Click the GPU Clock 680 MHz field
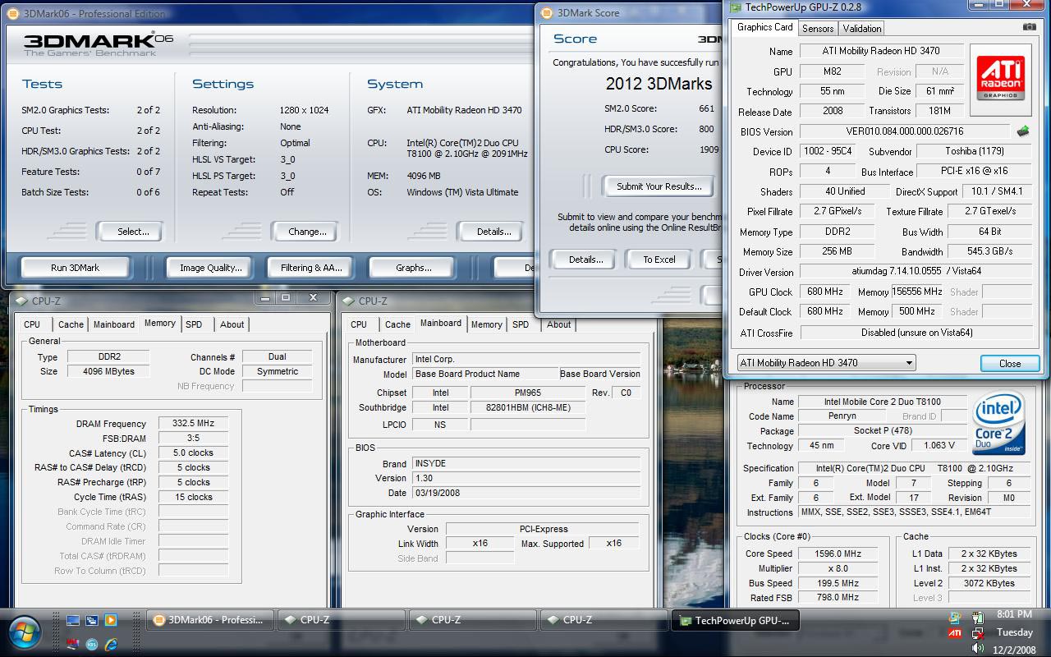Viewport: 1051px width, 657px height. [x=825, y=292]
